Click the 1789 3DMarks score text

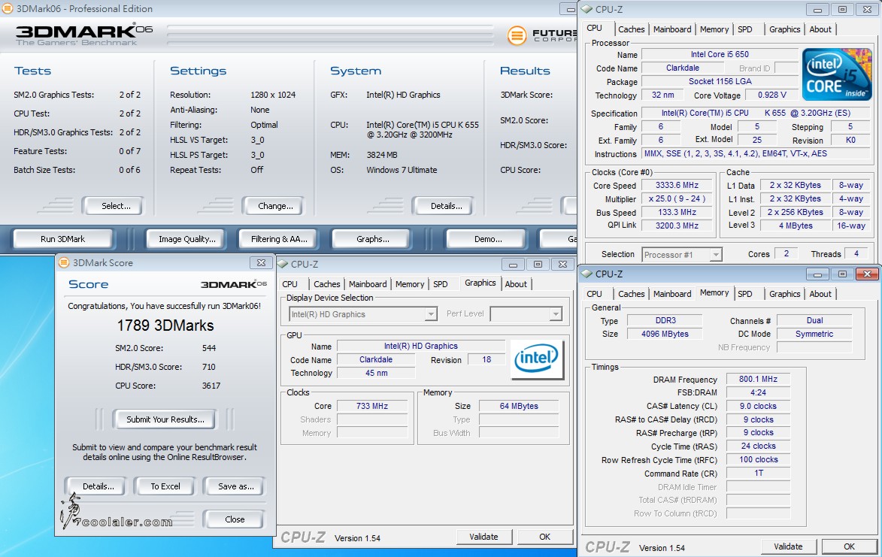click(x=165, y=325)
